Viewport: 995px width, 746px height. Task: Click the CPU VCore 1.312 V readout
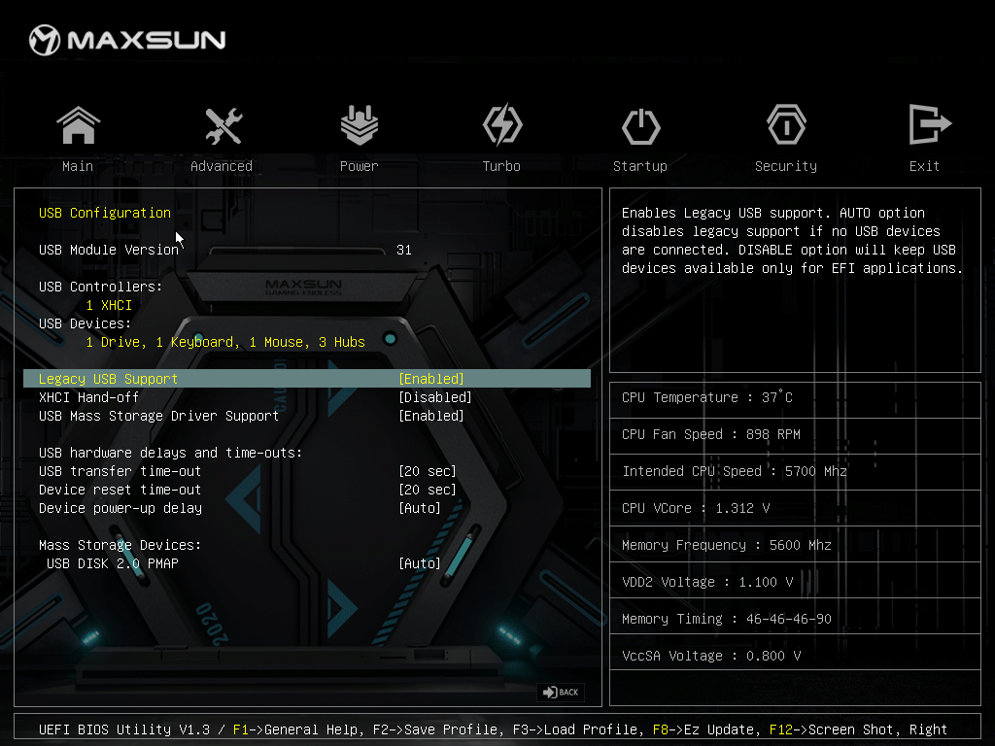[696, 508]
